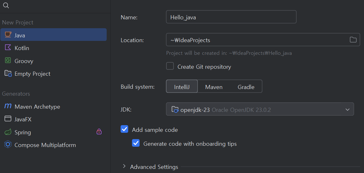Uncheck Generate code with onboarding tips
The height and width of the screenshot is (173, 364).
(136, 143)
